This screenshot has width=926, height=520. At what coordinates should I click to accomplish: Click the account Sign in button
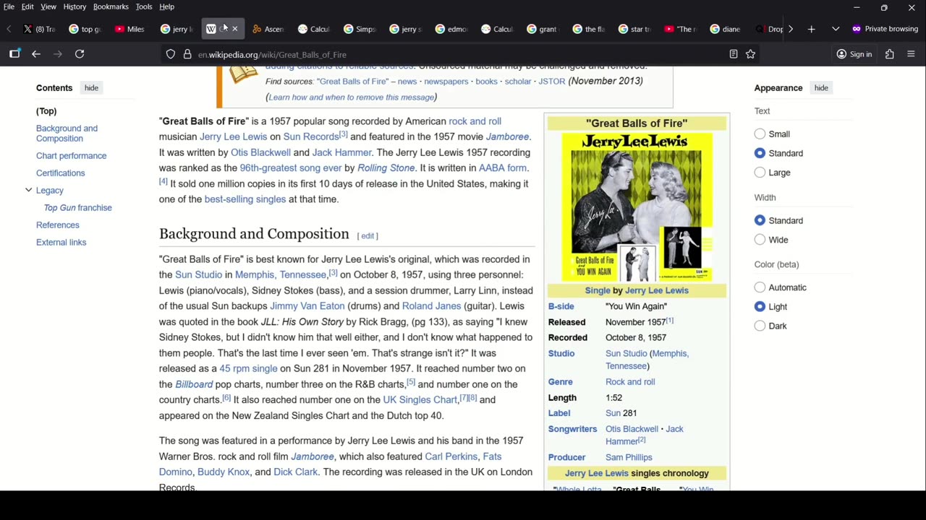pyautogui.click(x=854, y=54)
